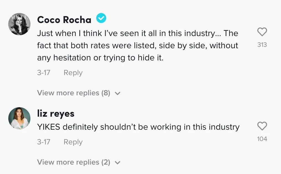Like liz reyes' comment with the heart
281x174 pixels.
tap(262, 126)
